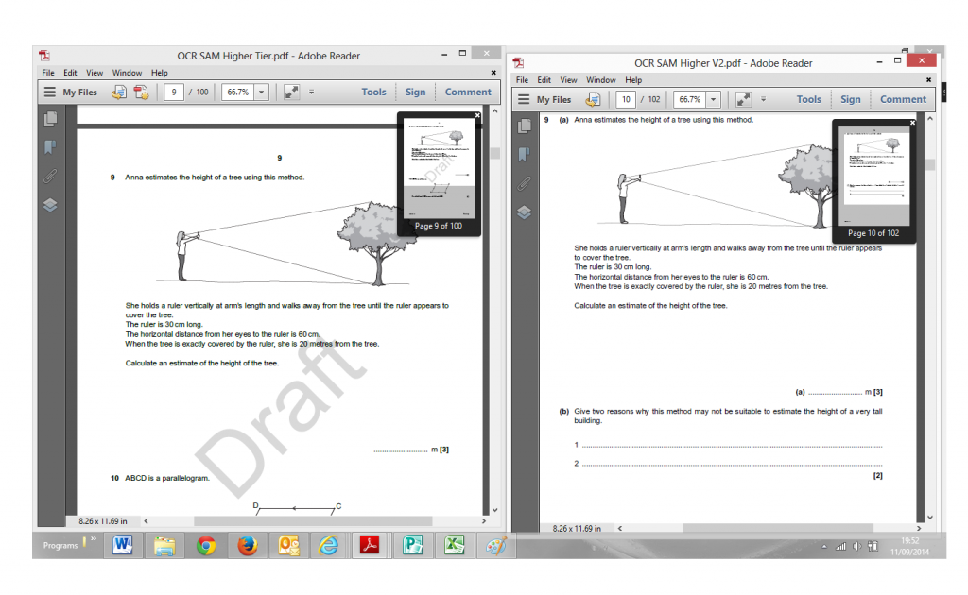Open Comment pane in right window
The image size is (968, 595).
903,99
